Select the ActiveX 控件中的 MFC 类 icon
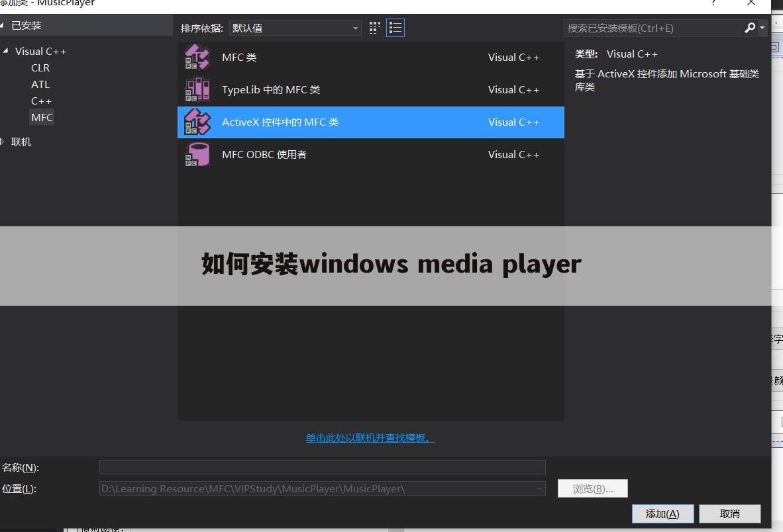783x532 pixels. pos(197,122)
